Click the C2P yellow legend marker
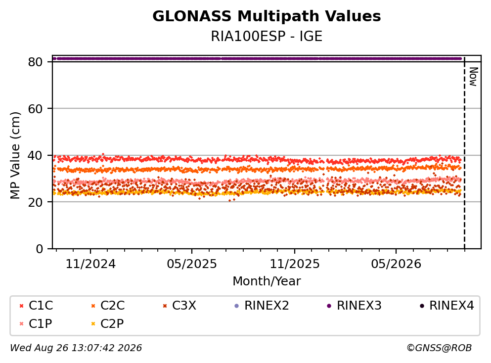This screenshot has height=363, width=491. point(93,323)
